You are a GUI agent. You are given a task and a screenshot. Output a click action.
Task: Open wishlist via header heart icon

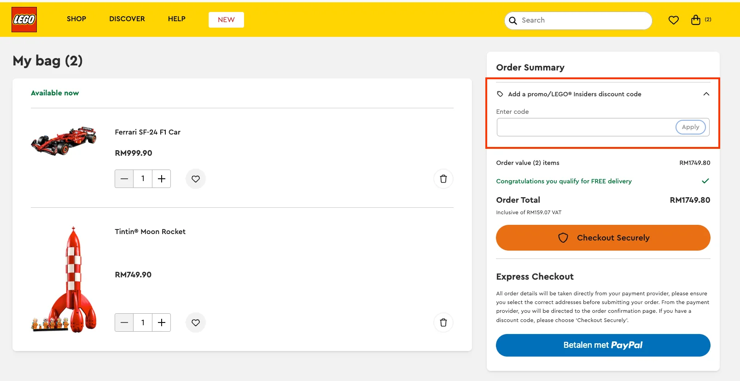[x=674, y=20]
